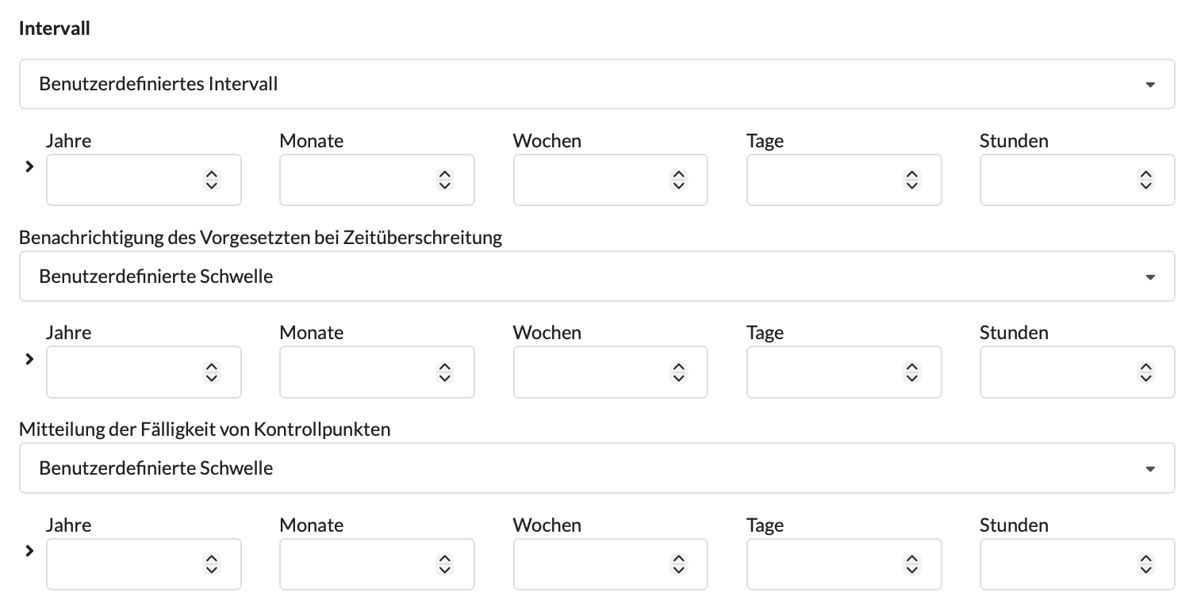
Task: Click Monate stepper in Kontrollpunkten row
Action: (445, 564)
